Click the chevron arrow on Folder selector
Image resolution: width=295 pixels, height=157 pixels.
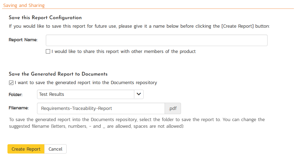pos(139,94)
